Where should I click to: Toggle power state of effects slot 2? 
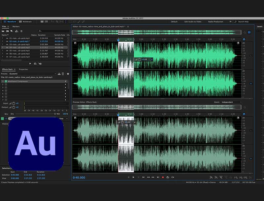click(6, 84)
